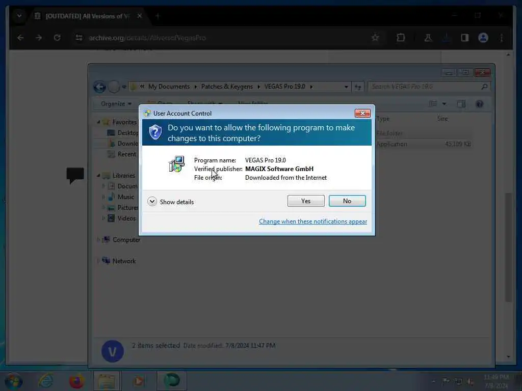Expand the Videos library arrow
522x391 pixels.
(103, 218)
